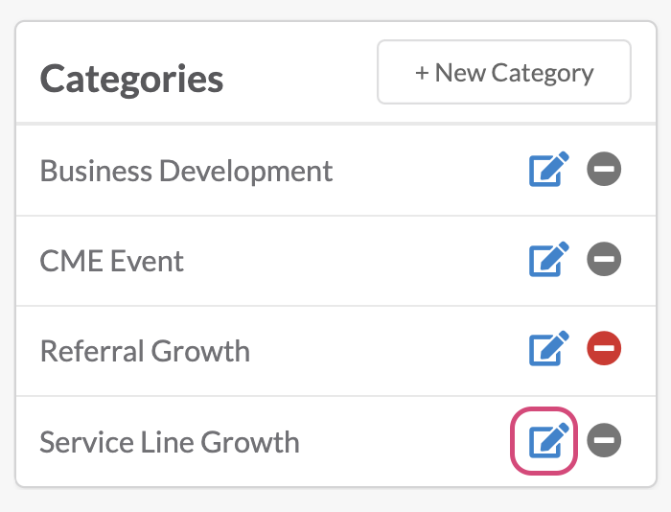
Task: Remove the Business Development category
Action: tap(604, 169)
